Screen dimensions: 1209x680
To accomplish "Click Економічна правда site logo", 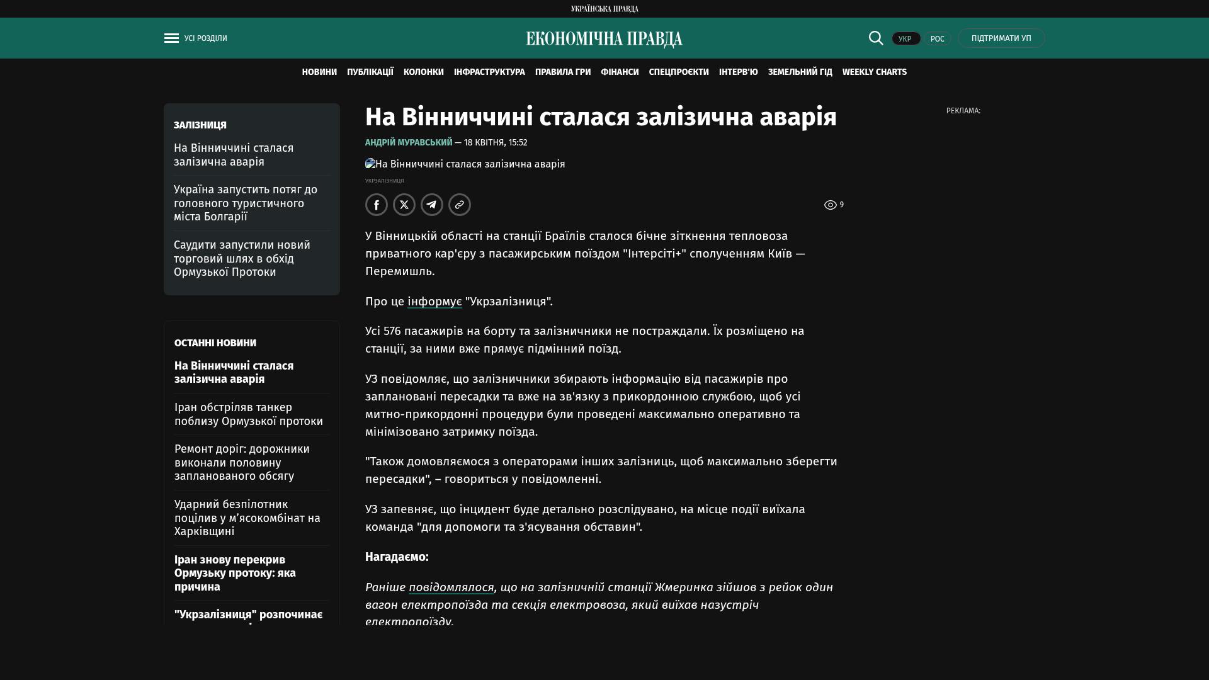I will (x=604, y=39).
